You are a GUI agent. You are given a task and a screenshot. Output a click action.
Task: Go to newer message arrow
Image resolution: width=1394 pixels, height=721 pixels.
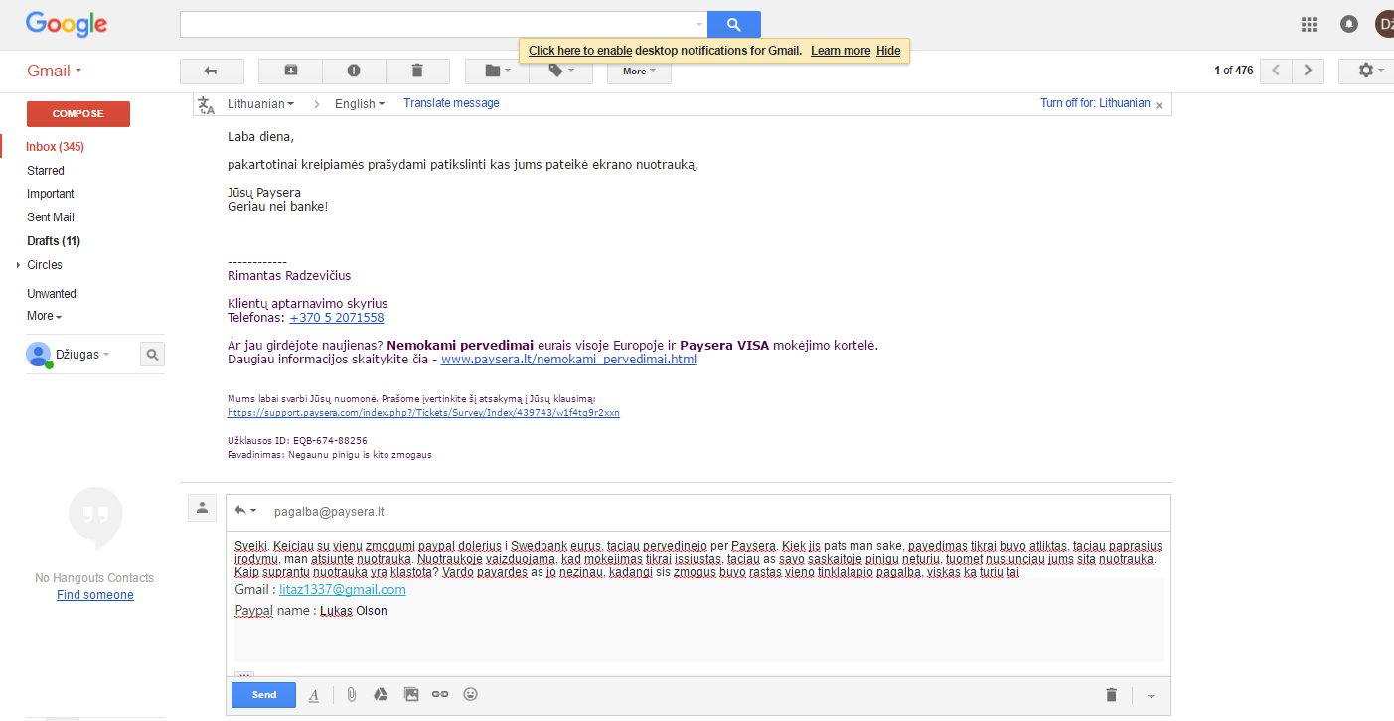1276,71
